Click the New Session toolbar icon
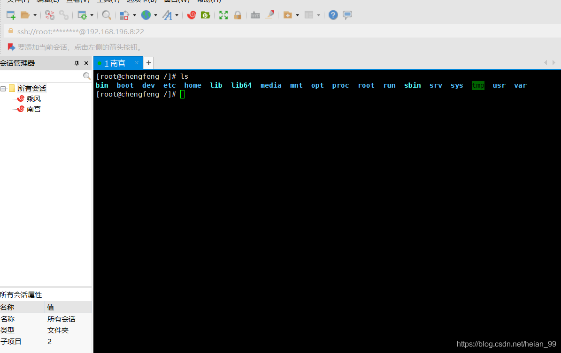 [x=11, y=15]
